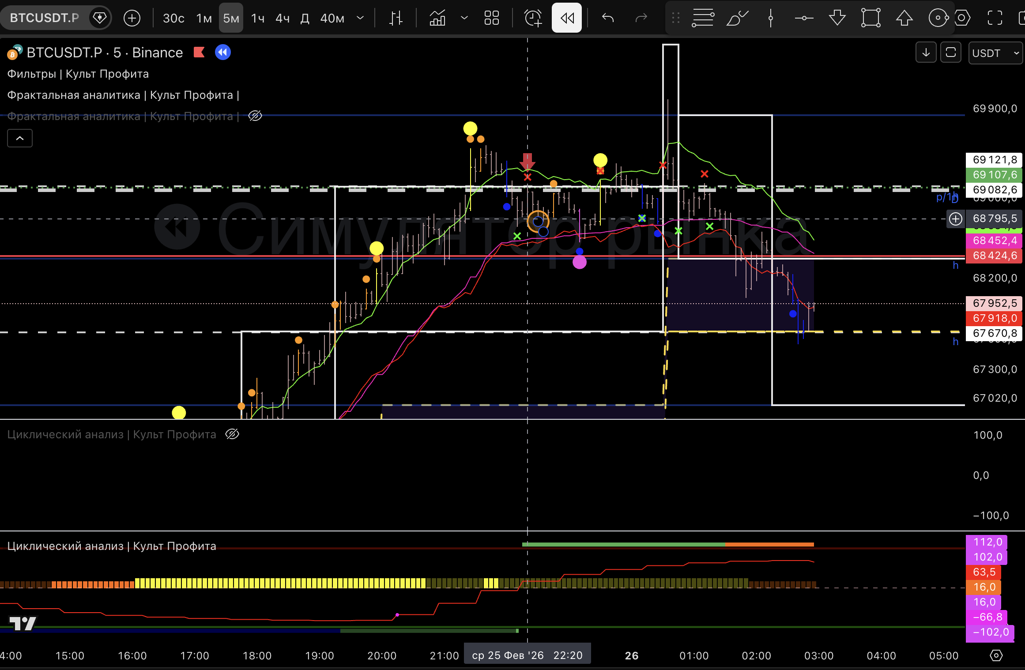Toggle the auto-scale button near USDT
Viewport: 1025px width, 670px height.
(951, 53)
